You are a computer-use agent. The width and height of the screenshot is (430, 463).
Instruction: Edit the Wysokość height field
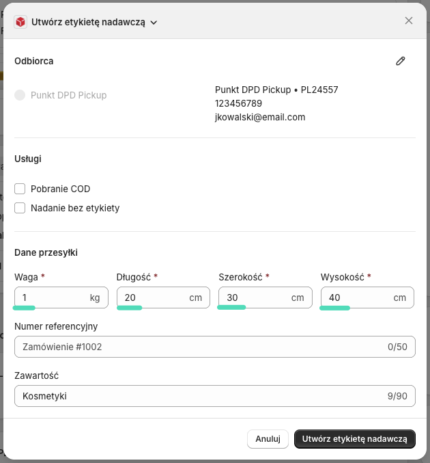point(367,297)
